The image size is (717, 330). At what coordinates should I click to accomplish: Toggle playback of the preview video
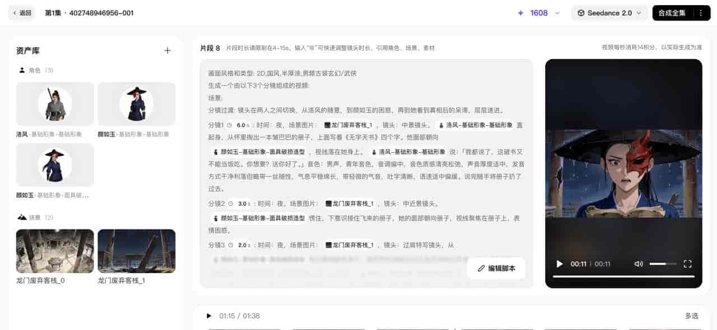coord(559,263)
